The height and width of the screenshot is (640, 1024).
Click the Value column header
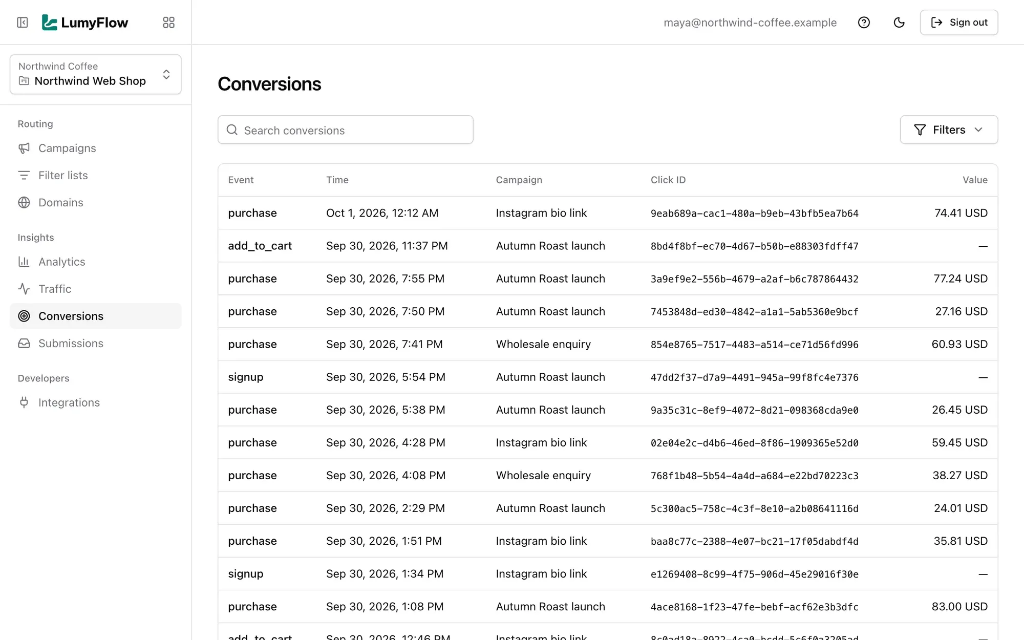(975, 180)
